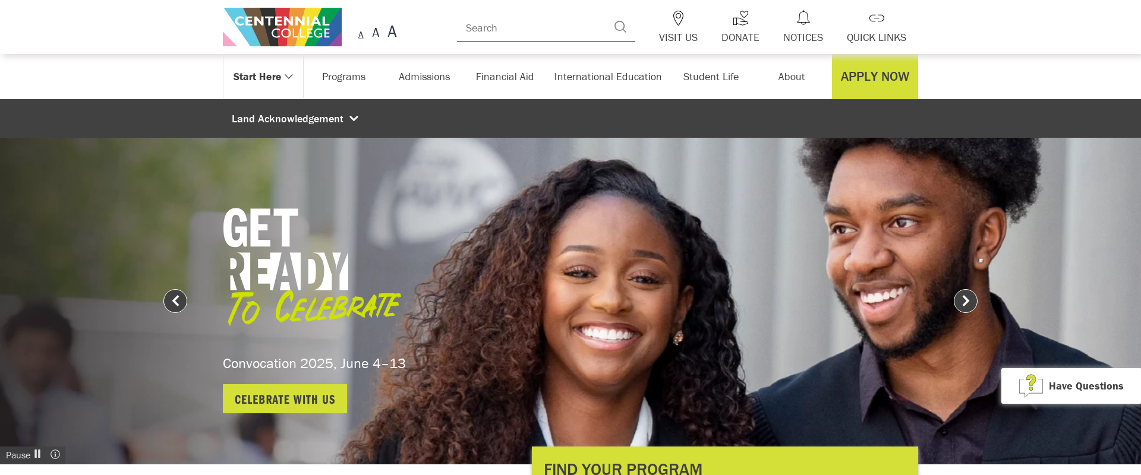This screenshot has height=475, width=1141.
Task: Select the largest text size A
Action: [392, 31]
